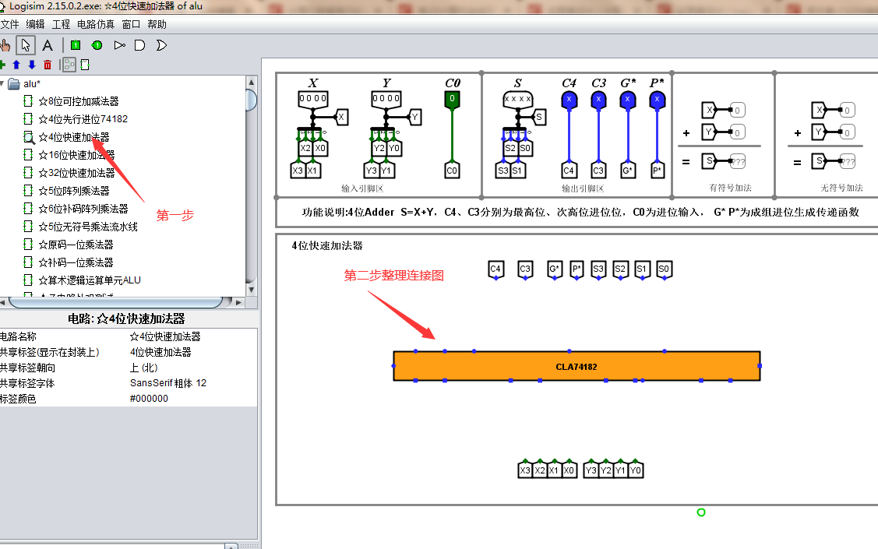
Task: Click the S3 tunnel above CLA74182
Action: tap(598, 269)
